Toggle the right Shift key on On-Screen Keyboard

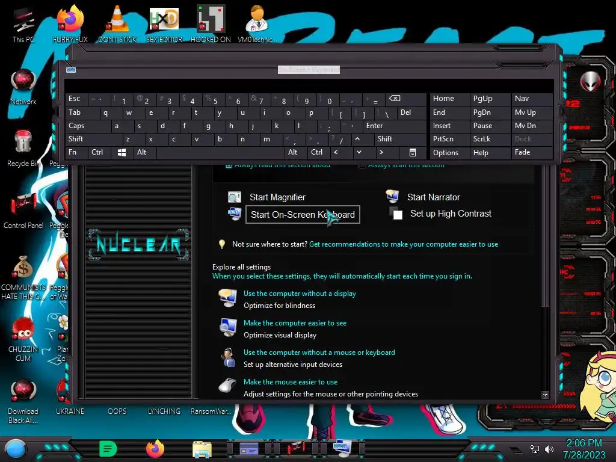coord(400,139)
